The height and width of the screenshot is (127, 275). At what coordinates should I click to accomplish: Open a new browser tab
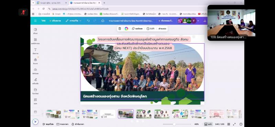pos(104,3)
